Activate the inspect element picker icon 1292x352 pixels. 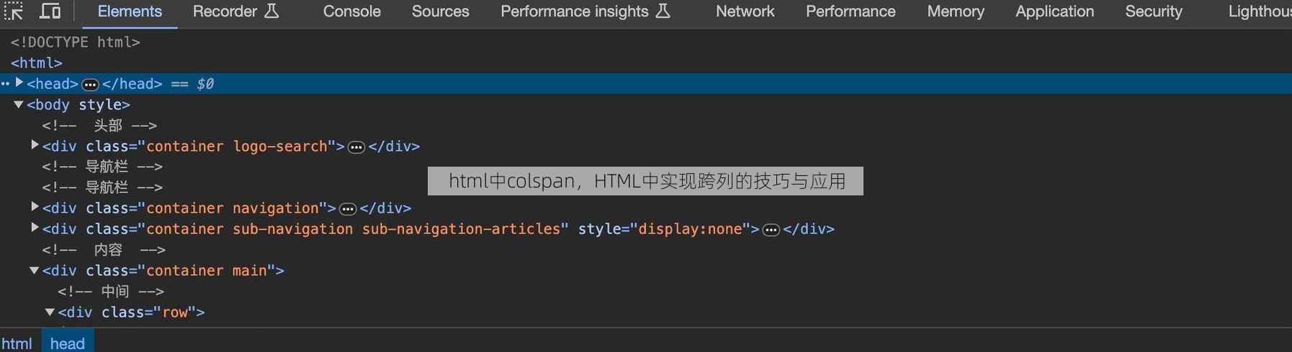14,11
